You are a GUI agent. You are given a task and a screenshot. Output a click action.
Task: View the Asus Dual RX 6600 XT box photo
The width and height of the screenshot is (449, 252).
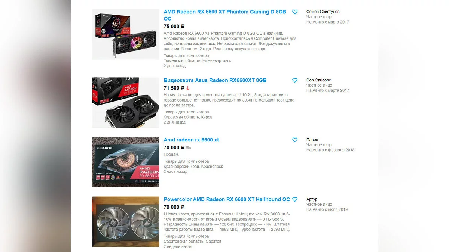pyautogui.click(x=125, y=103)
